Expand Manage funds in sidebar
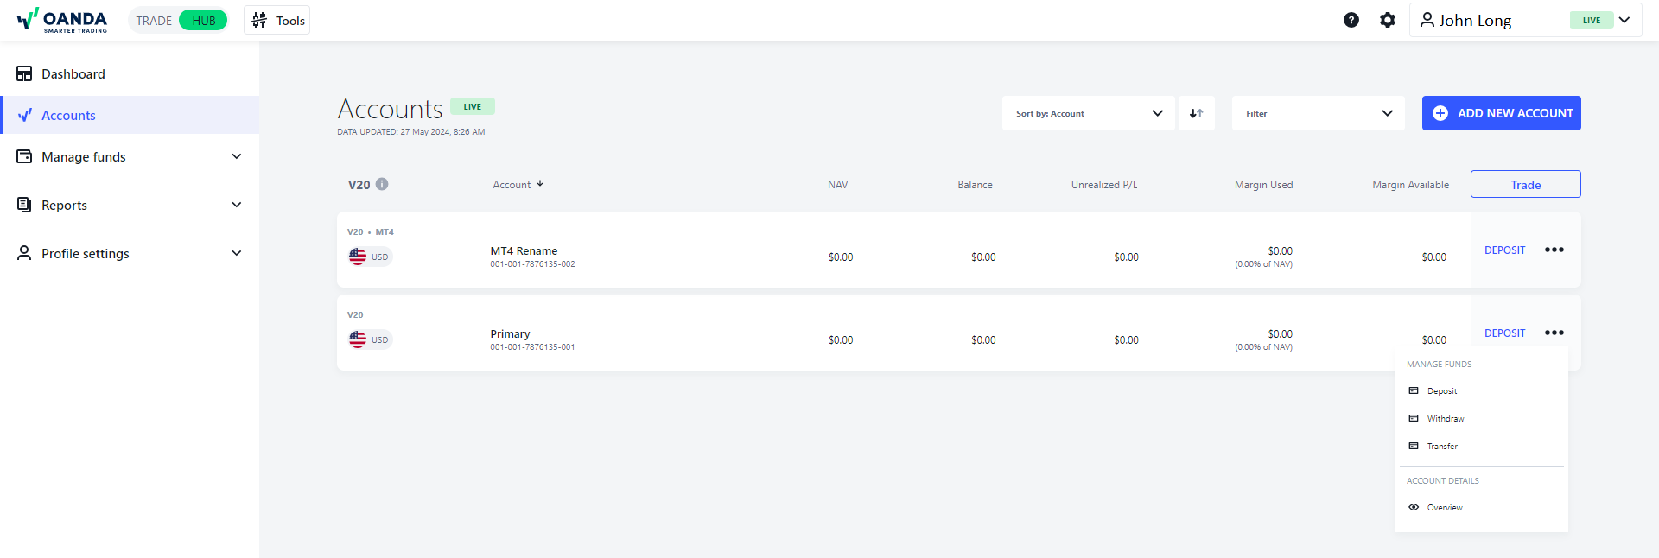The height and width of the screenshot is (558, 1659). (130, 156)
